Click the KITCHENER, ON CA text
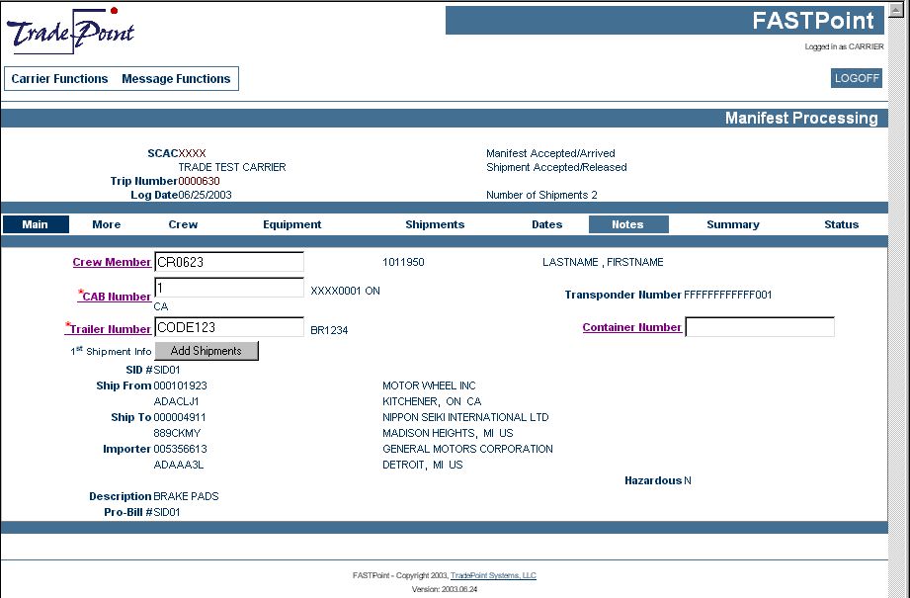 (x=433, y=401)
